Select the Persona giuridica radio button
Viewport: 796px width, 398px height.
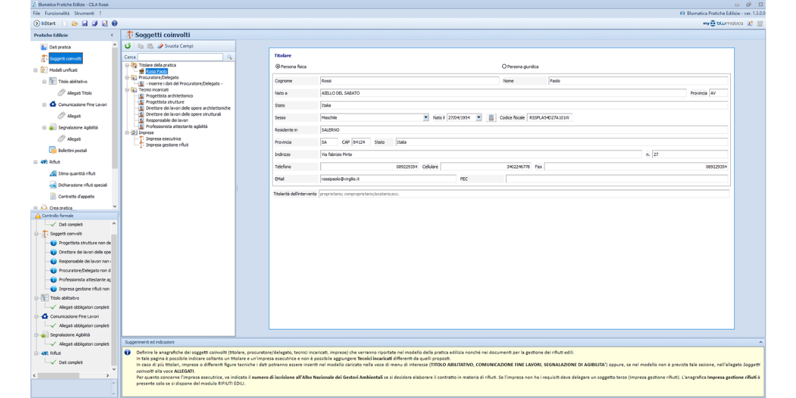[x=504, y=66]
